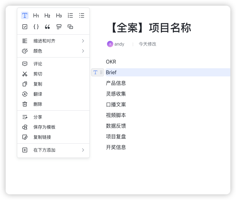This screenshot has width=236, height=200.
Task: Convert block to checkbox to-do item
Action: (x=25, y=27)
